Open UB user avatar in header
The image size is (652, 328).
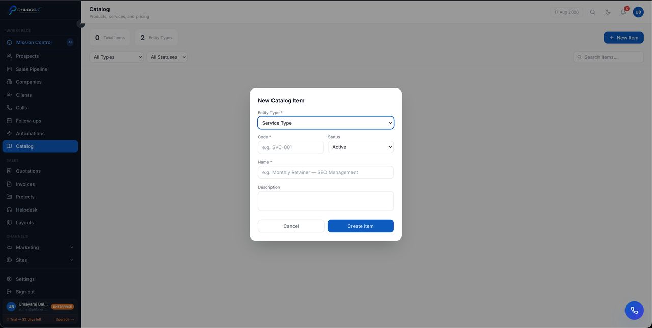[638, 12]
